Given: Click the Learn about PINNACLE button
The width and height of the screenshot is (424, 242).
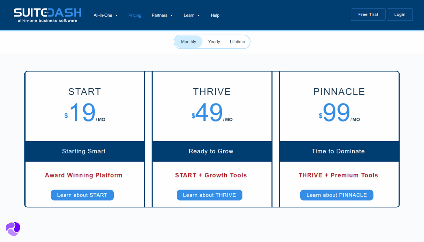Looking at the screenshot, I should (x=336, y=195).
